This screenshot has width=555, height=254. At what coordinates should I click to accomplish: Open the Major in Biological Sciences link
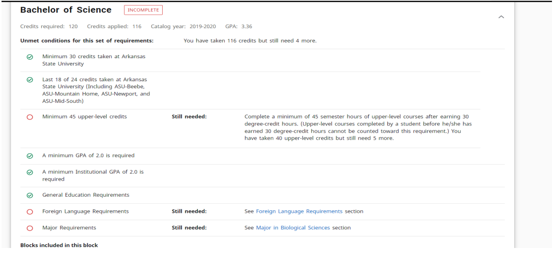(x=293, y=227)
